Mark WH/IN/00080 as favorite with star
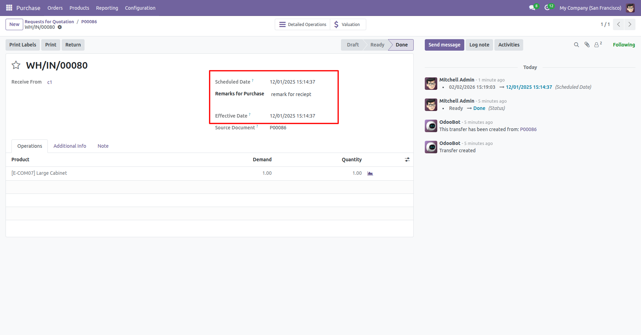The width and height of the screenshot is (641, 335). coord(16,65)
